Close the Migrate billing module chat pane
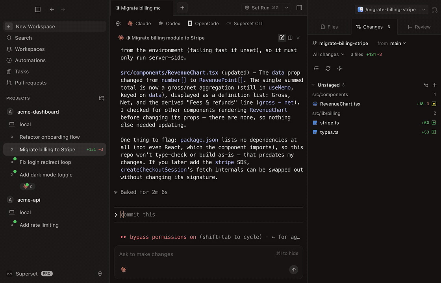This screenshot has height=283, width=441. [298, 38]
